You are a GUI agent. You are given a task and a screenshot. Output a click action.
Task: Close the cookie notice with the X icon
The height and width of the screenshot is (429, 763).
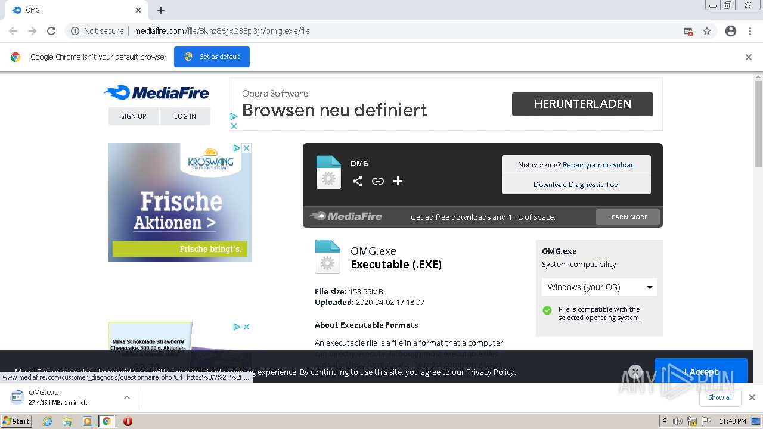[x=635, y=372]
